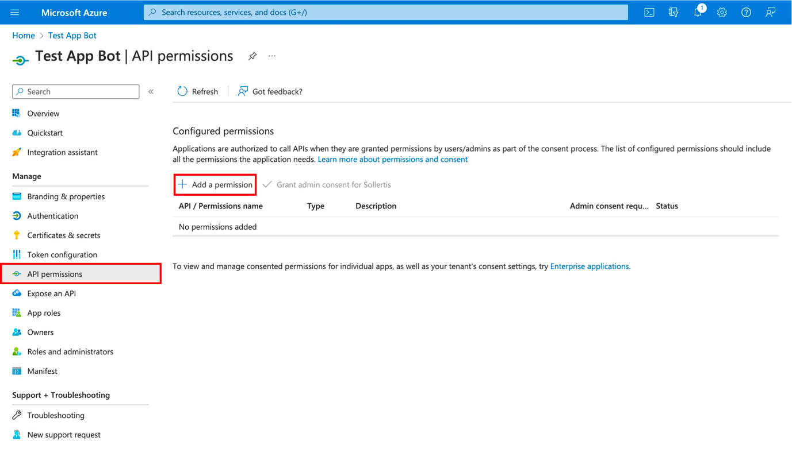792x453 pixels.
Task: Go to App roles
Action: (44, 313)
